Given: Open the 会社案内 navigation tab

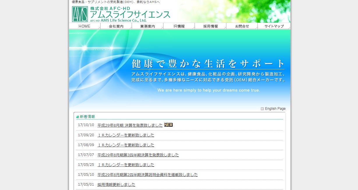Looking at the screenshot, I should 116,26.
